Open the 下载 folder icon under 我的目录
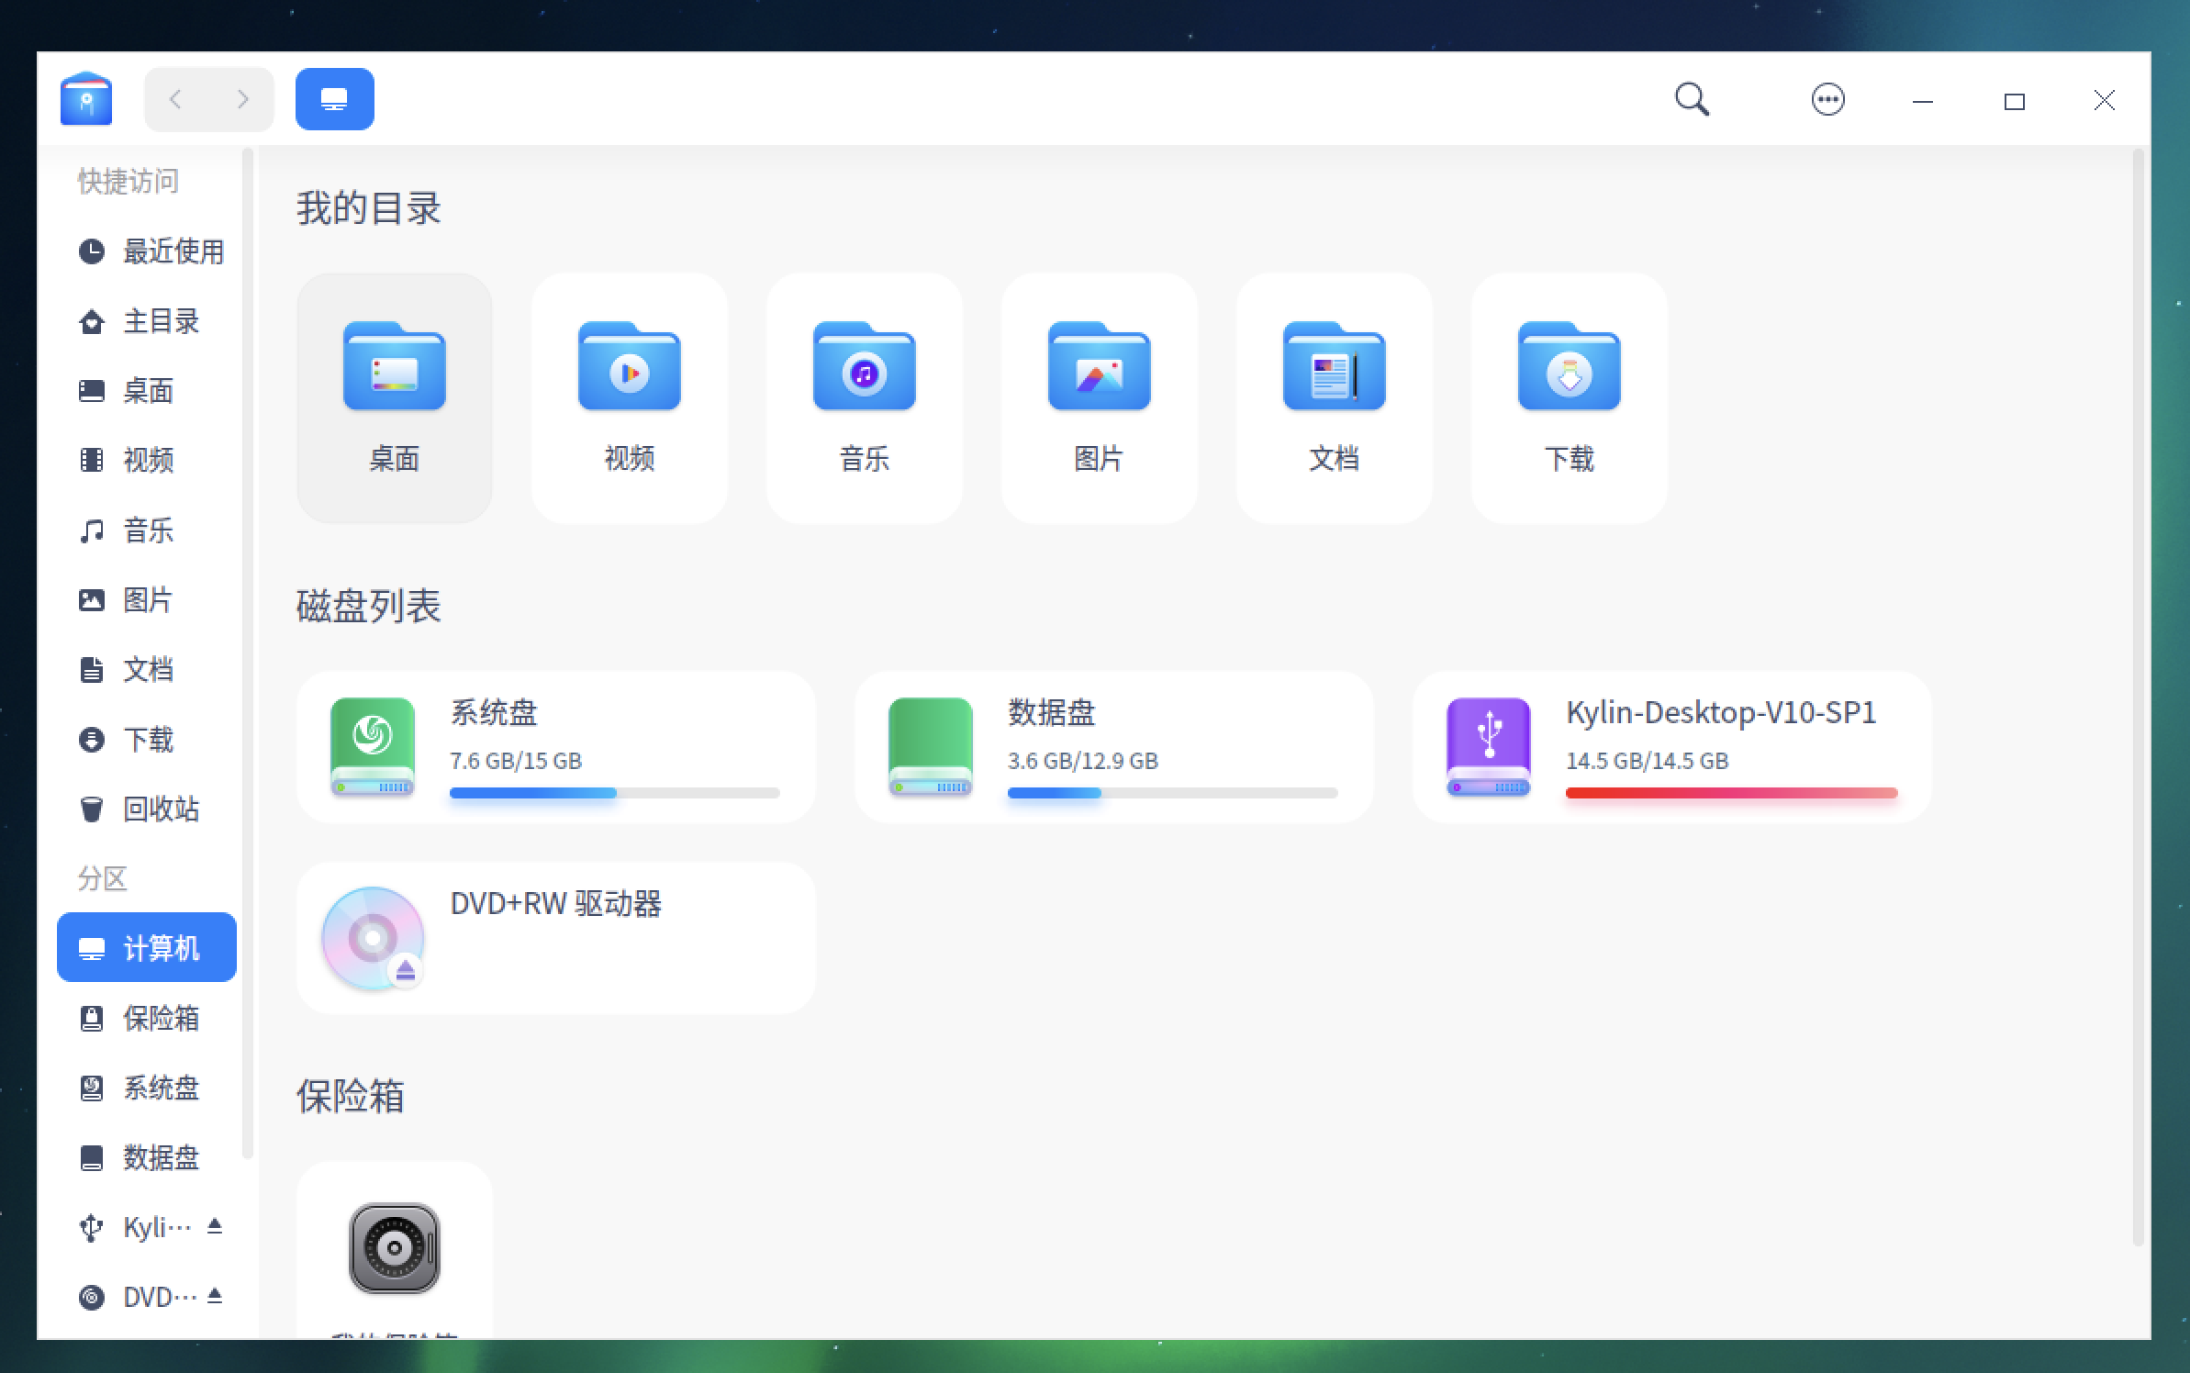 (x=1570, y=367)
